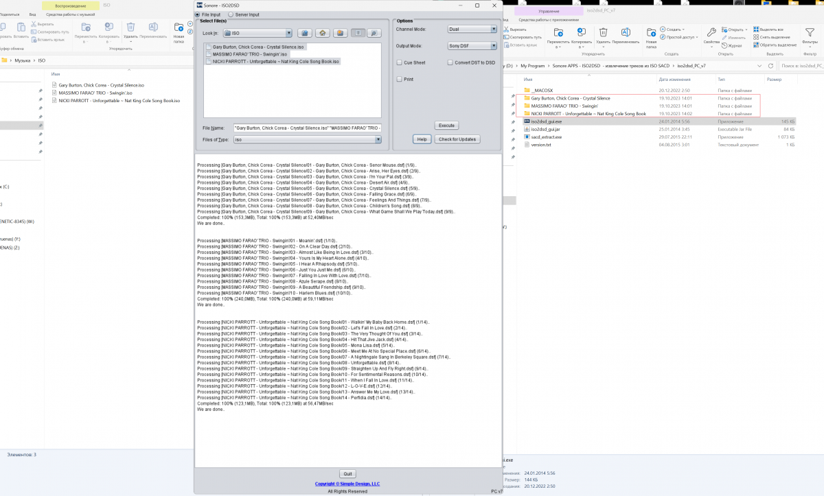Open Channel Mode dropdown showing Dual
The width and height of the screenshot is (824, 496).
[x=472, y=29]
